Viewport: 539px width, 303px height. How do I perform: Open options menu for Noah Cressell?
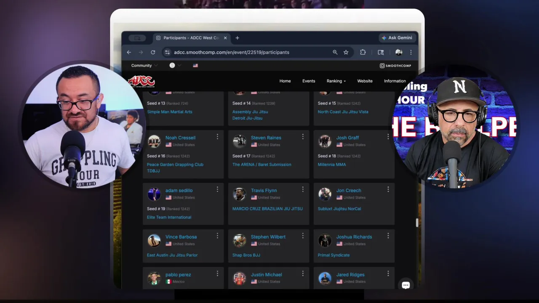point(217,137)
